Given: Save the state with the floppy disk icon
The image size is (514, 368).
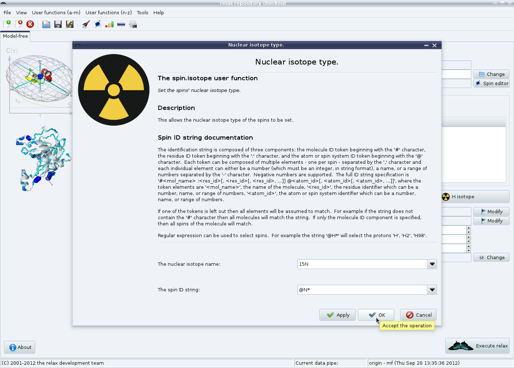Looking at the screenshot, I should pos(58,24).
